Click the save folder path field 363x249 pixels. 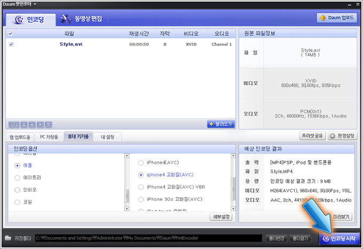[148, 238]
